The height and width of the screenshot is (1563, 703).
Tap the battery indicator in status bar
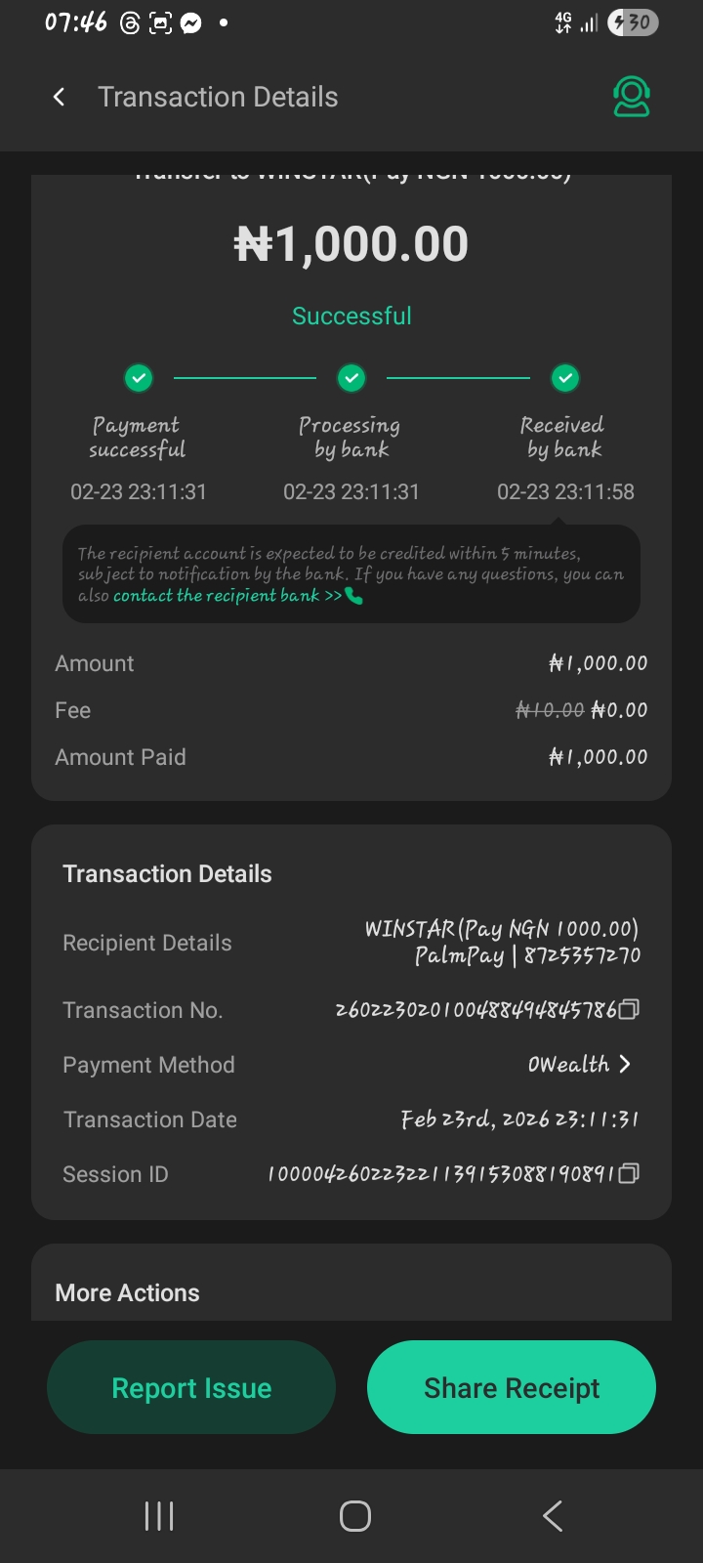click(633, 22)
